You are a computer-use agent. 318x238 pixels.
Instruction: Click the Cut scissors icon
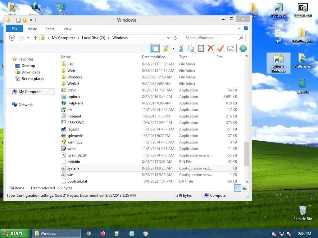pyautogui.click(x=181, y=49)
